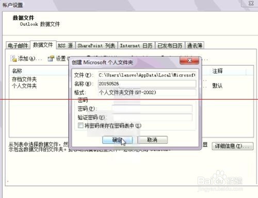Click the 取消 button in dialog
The width and height of the screenshot is (258, 198).
click(x=152, y=140)
